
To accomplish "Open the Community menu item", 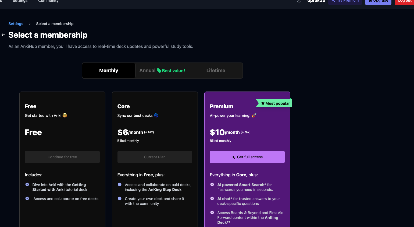I will [48, 1].
